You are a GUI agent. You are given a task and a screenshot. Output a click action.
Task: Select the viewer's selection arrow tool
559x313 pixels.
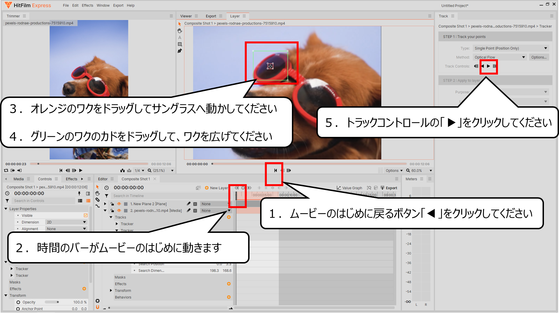click(180, 24)
